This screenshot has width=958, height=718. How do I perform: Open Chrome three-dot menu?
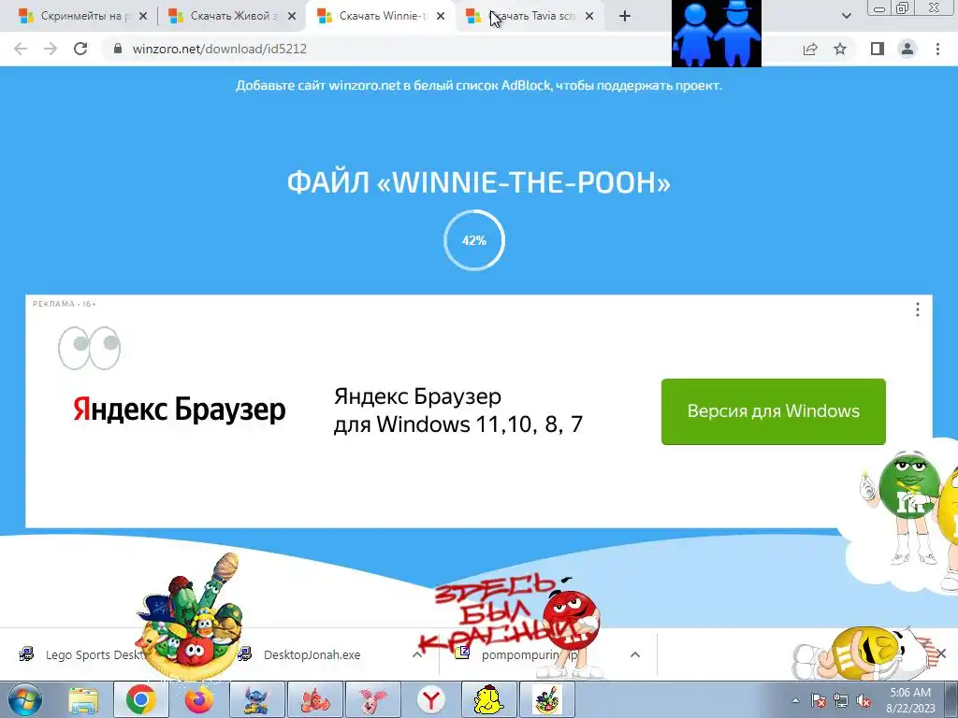tap(937, 49)
